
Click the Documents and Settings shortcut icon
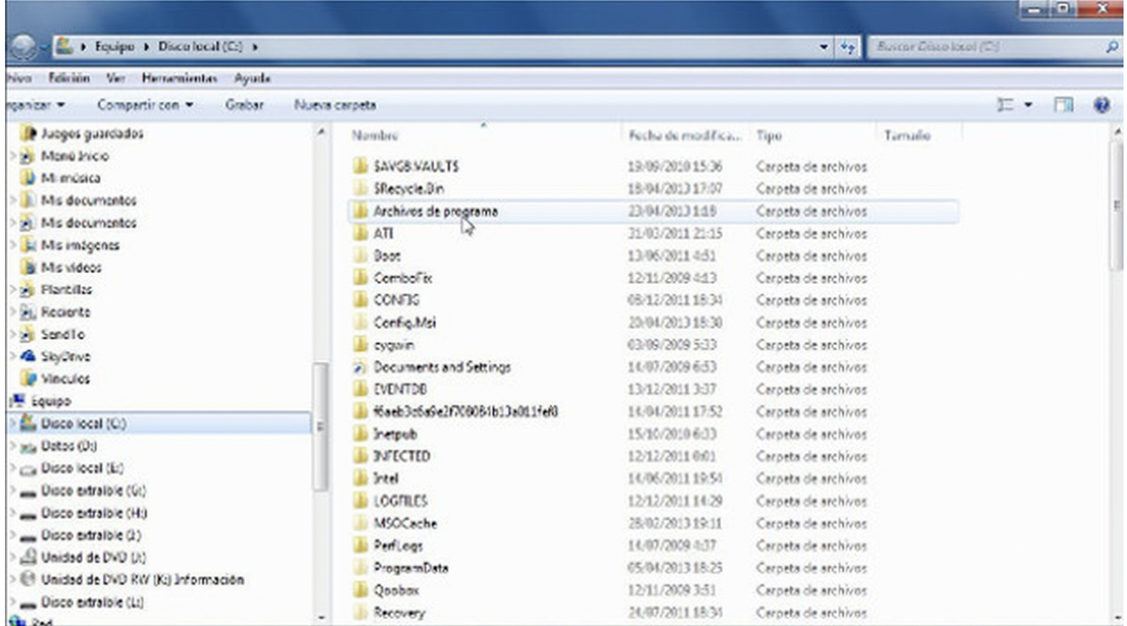359,367
